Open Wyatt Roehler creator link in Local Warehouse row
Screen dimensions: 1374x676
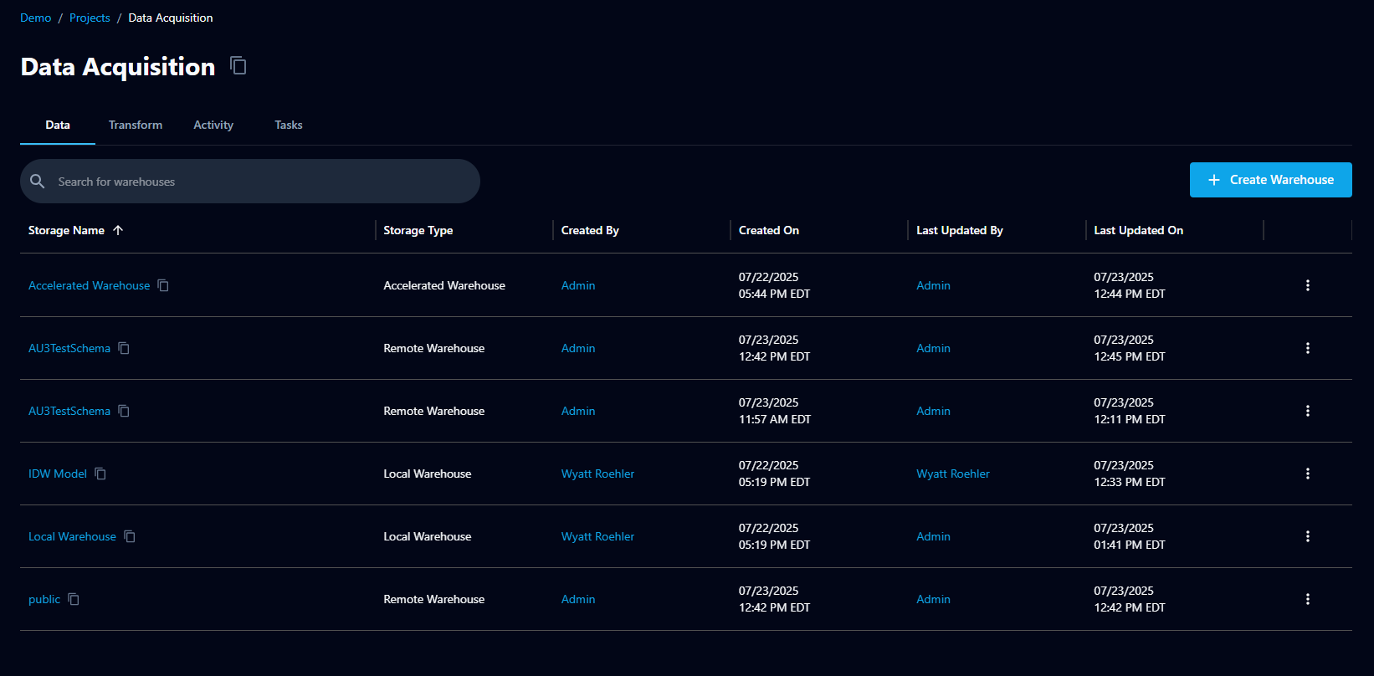[x=597, y=536]
